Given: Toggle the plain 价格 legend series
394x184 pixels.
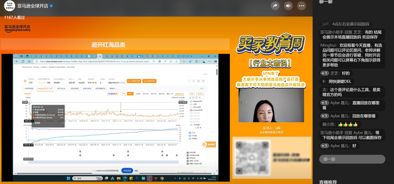Looking at the screenshot, I should 193,104.
